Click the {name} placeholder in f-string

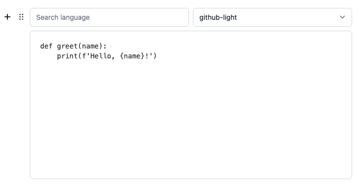132,56
